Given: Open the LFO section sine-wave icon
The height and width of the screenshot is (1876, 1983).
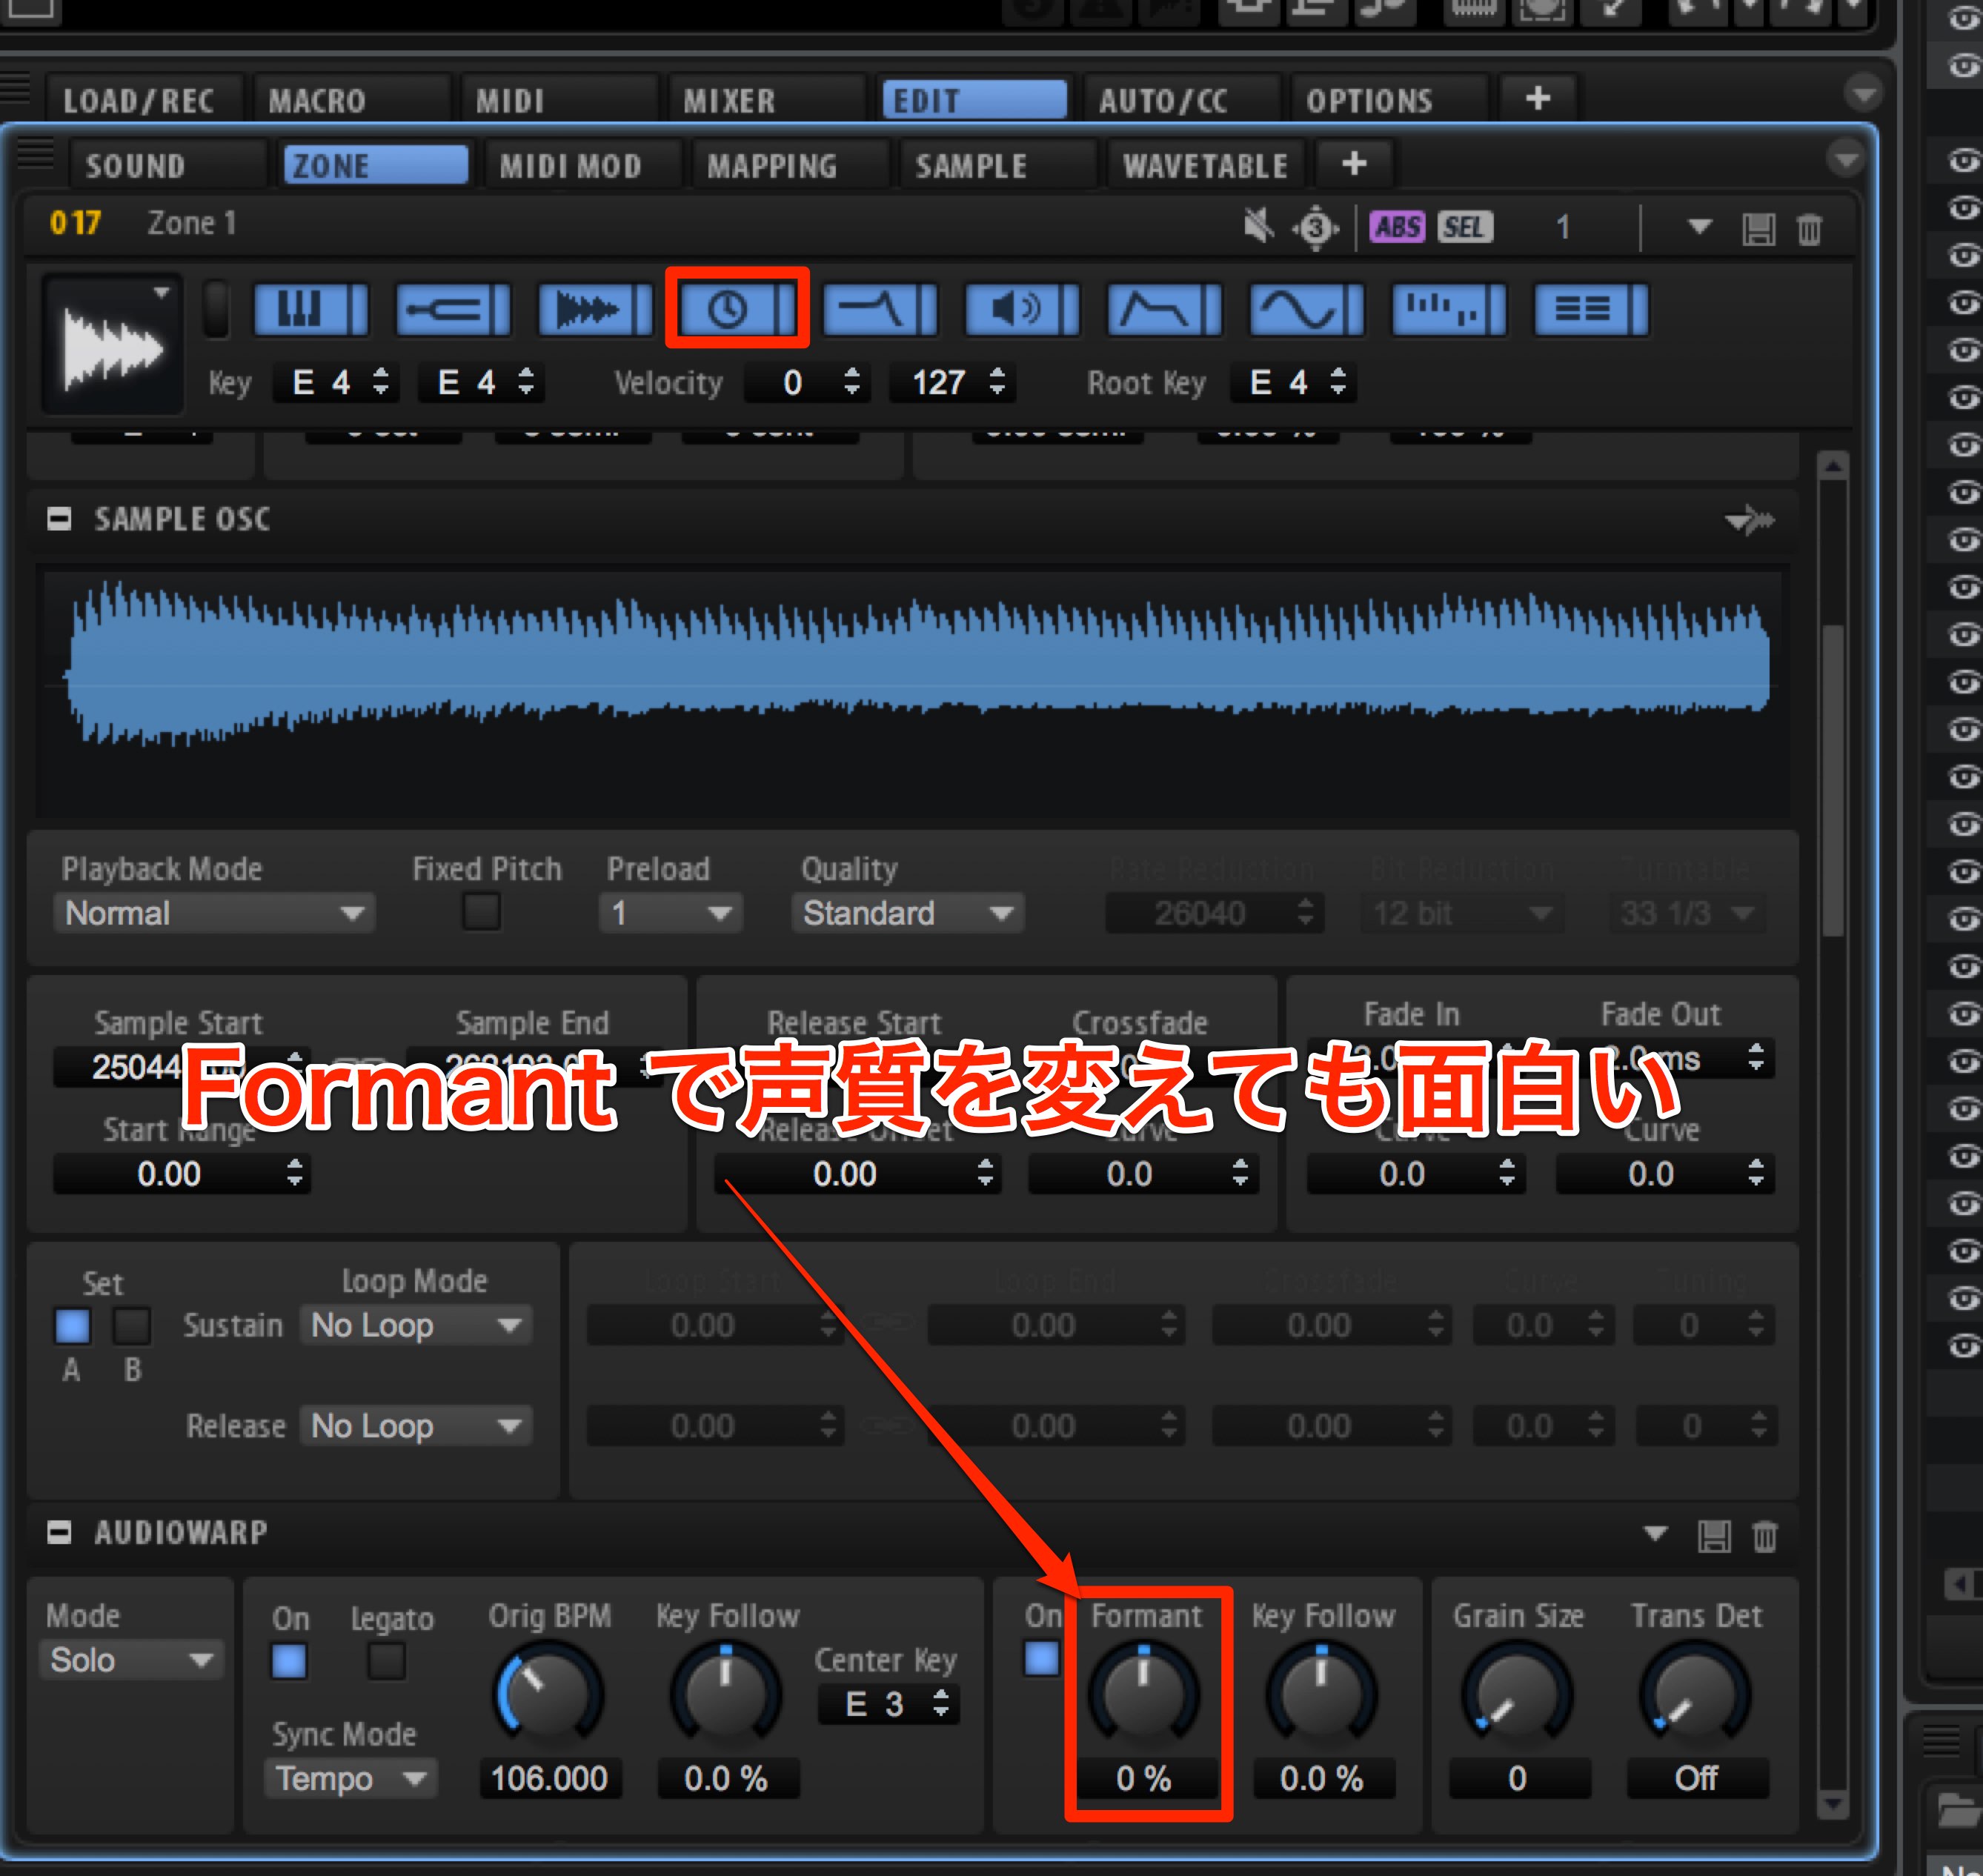Looking at the screenshot, I should (1307, 309).
